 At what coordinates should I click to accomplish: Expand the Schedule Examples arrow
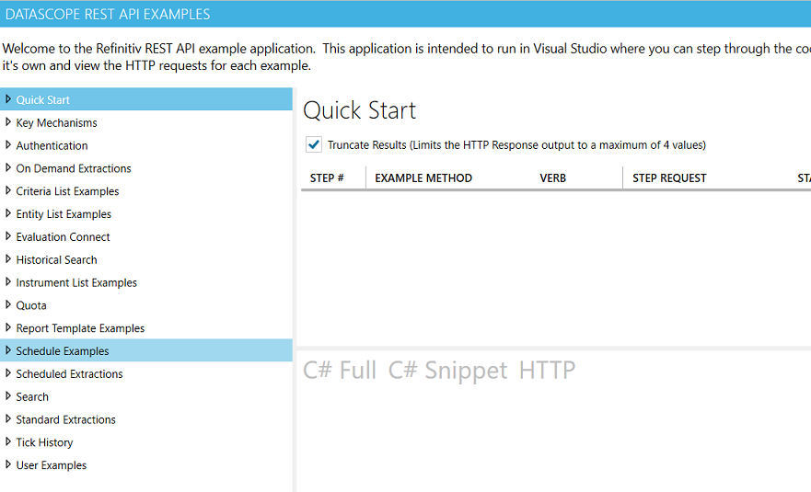(x=7, y=350)
